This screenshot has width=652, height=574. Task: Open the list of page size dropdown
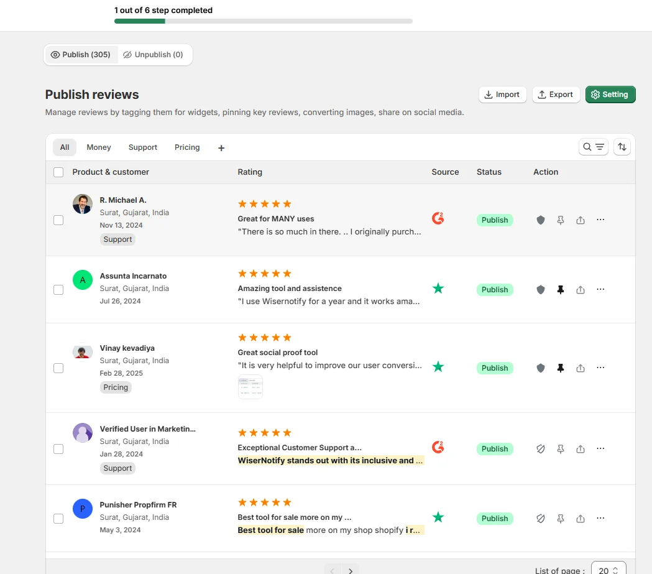[x=608, y=570]
